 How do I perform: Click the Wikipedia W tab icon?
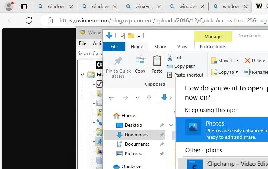click(x=259, y=6)
